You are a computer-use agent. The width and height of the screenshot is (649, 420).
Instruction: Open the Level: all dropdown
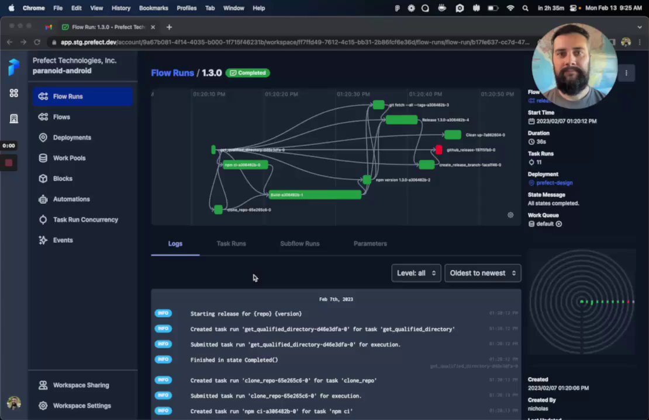point(416,273)
